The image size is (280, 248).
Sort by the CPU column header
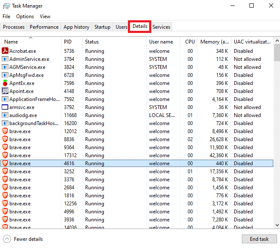(x=189, y=42)
